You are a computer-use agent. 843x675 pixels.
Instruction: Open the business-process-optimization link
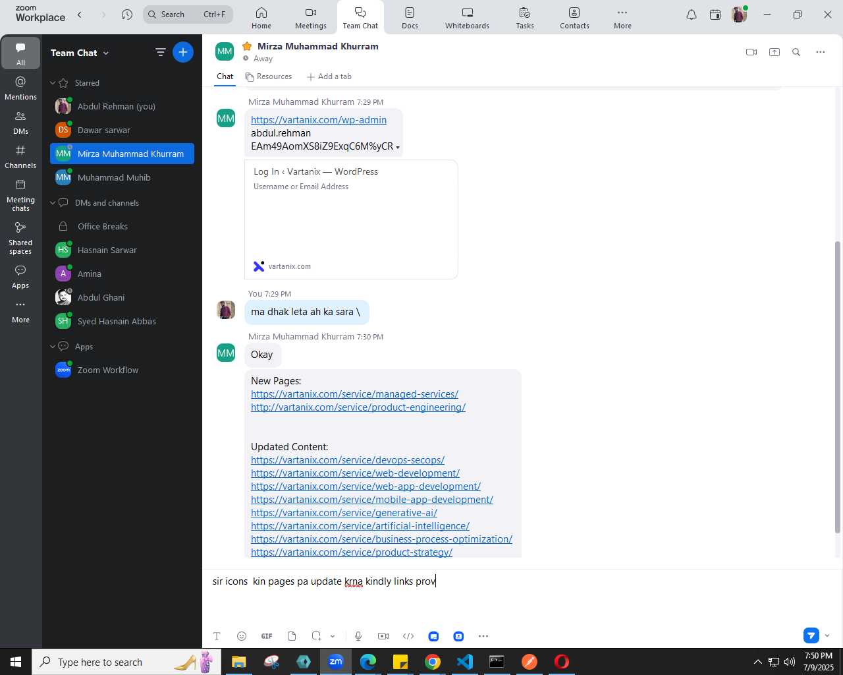click(x=381, y=539)
